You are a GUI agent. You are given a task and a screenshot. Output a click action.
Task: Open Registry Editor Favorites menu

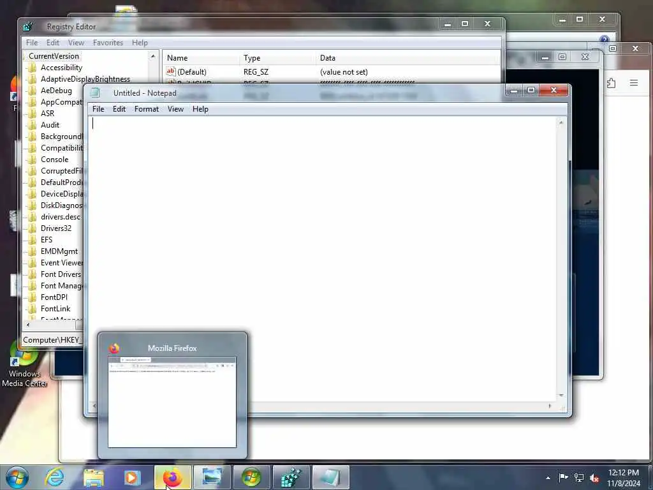(108, 43)
